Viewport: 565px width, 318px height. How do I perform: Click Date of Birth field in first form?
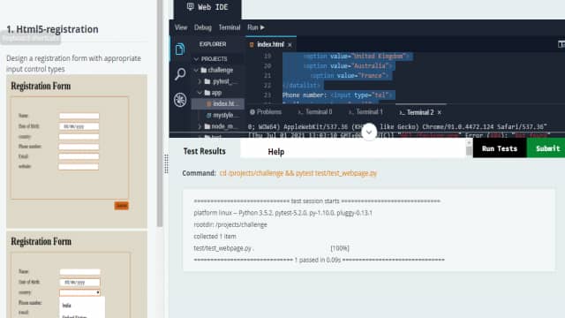[x=79, y=126]
